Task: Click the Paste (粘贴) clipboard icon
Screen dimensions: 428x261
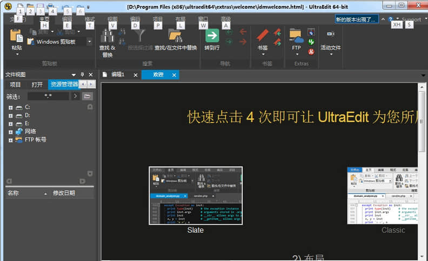Action: (x=16, y=37)
